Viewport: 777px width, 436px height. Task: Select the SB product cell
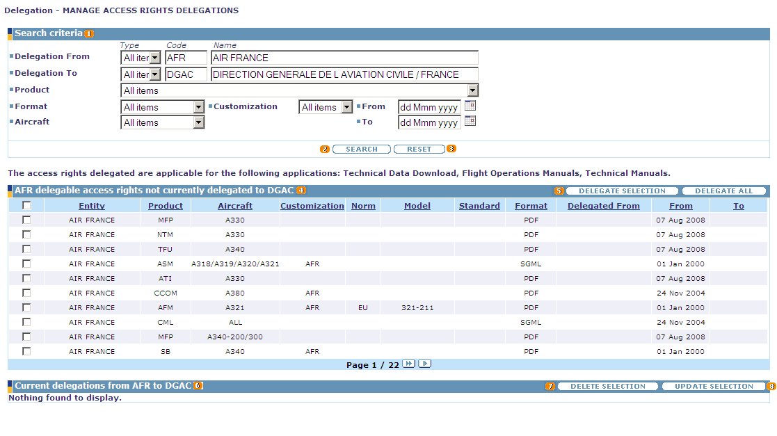point(166,351)
